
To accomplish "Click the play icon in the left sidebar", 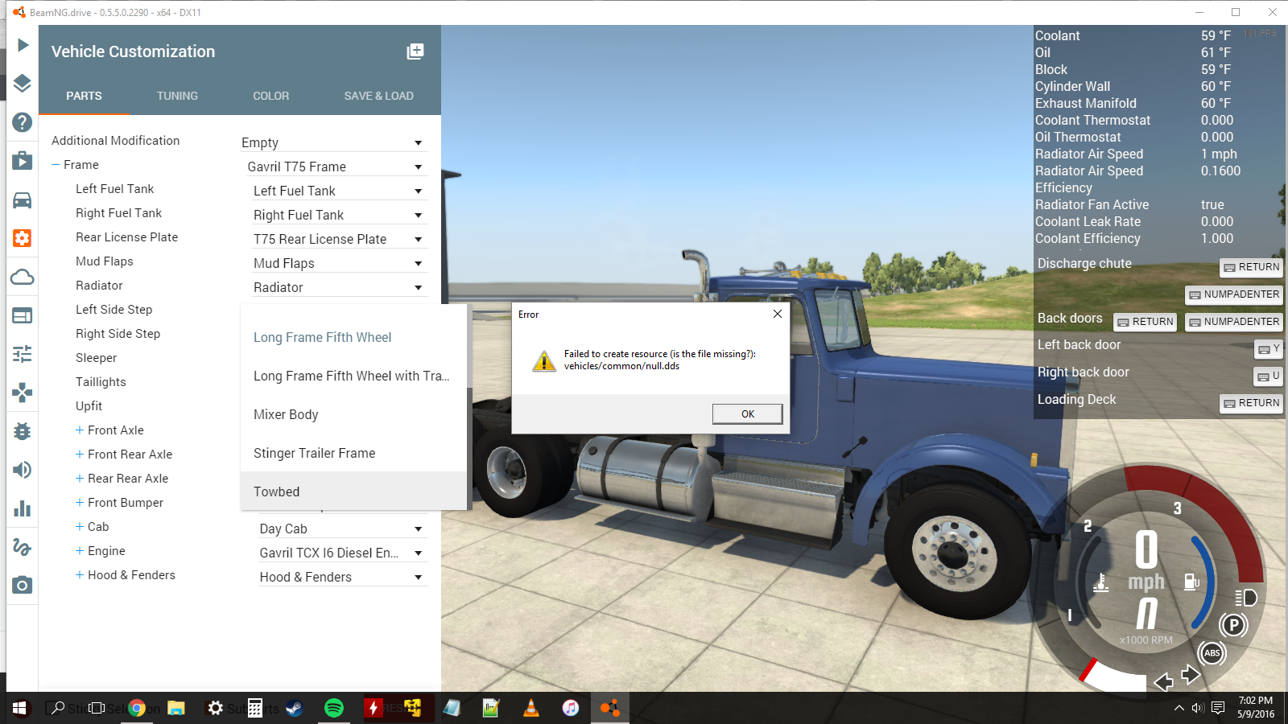I will click(x=23, y=45).
